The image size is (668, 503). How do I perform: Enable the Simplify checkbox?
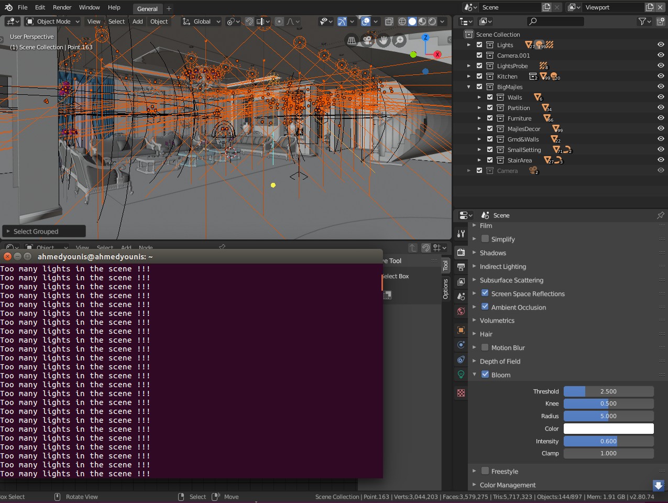coord(485,239)
